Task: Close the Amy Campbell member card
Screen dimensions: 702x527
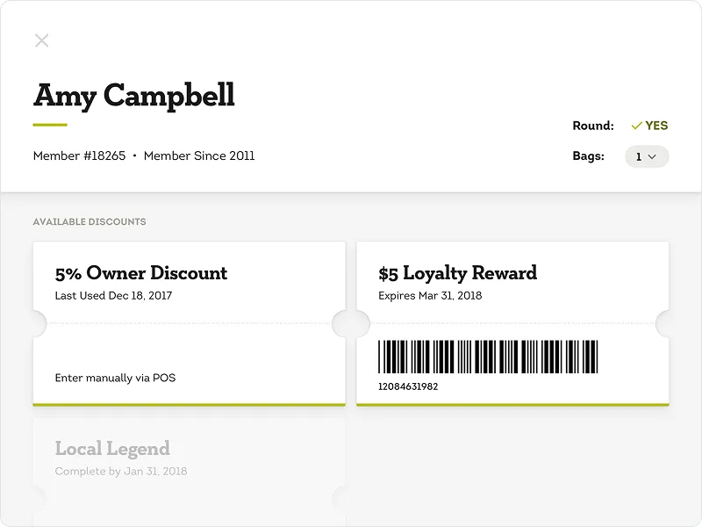Action: point(41,40)
